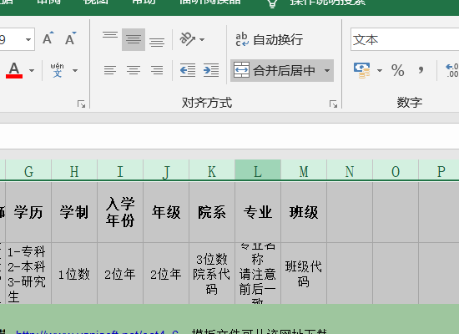Image resolution: width=459 pixels, height=334 pixels.
Task: Open the accounting format dropdown arrow
Action: click(380, 70)
